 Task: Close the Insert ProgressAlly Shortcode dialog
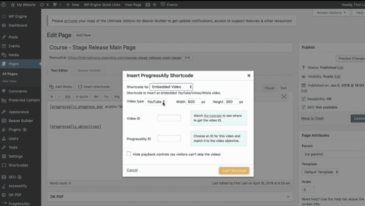point(249,75)
